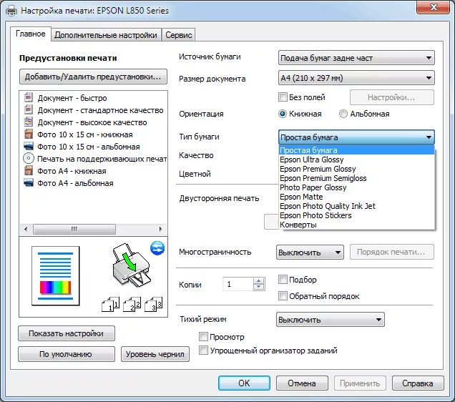
Task: Click the Отмена button
Action: pos(302,383)
